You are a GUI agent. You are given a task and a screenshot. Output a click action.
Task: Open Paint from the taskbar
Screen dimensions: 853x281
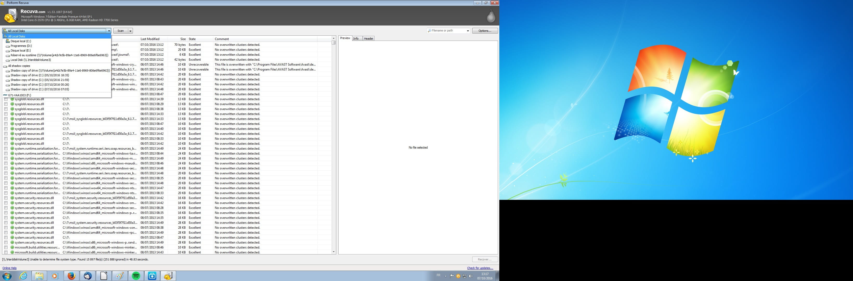[x=120, y=276]
